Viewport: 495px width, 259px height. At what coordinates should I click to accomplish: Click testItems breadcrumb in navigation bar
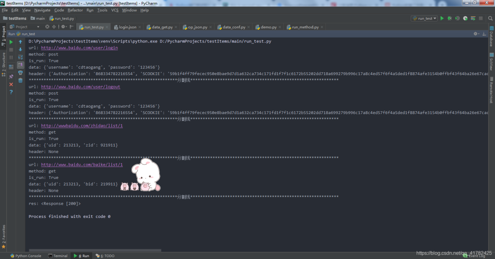(15, 18)
